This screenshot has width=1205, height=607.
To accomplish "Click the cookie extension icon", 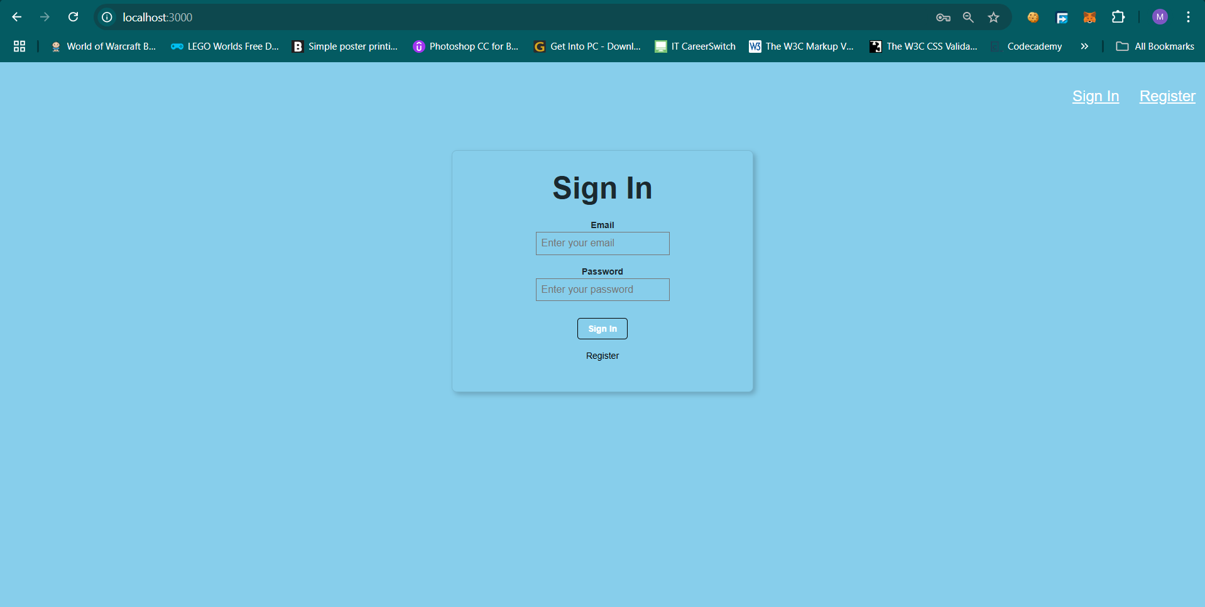I will point(1032,17).
